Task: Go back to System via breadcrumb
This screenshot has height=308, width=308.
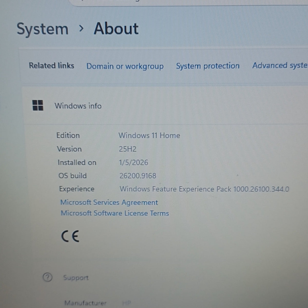Action: [x=43, y=29]
